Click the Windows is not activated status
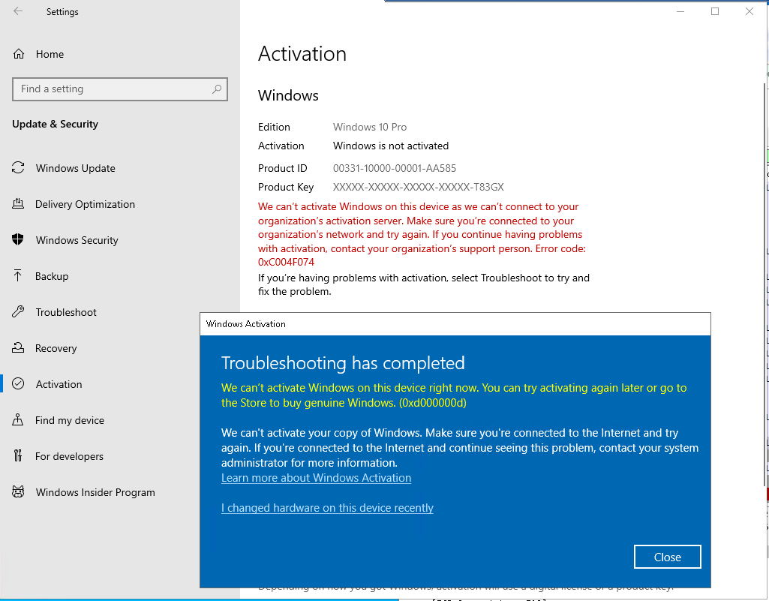Image resolution: width=769 pixels, height=601 pixels. click(391, 146)
